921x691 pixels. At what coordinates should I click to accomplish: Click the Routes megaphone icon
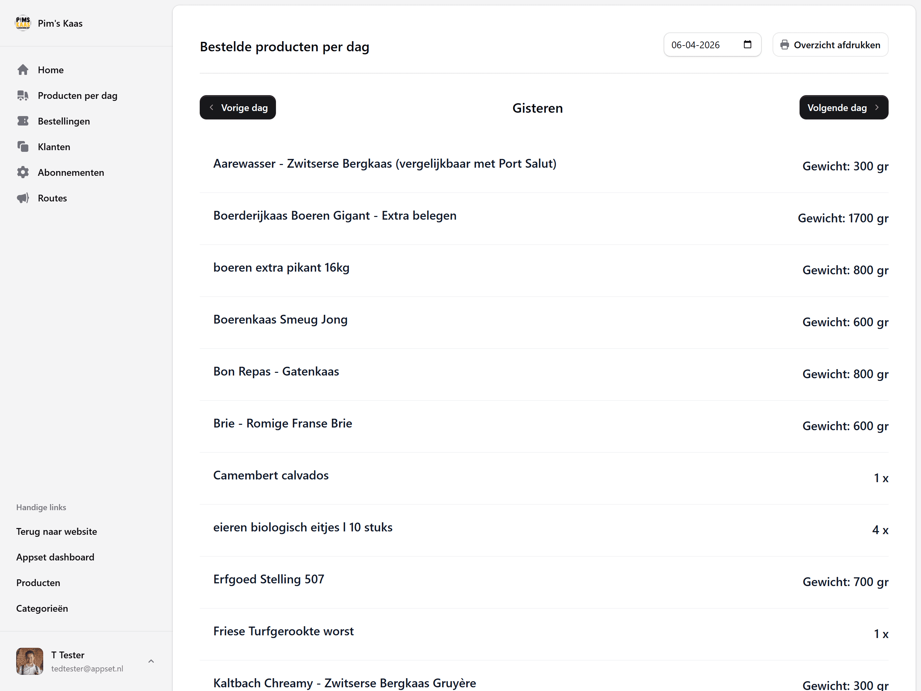(x=23, y=198)
